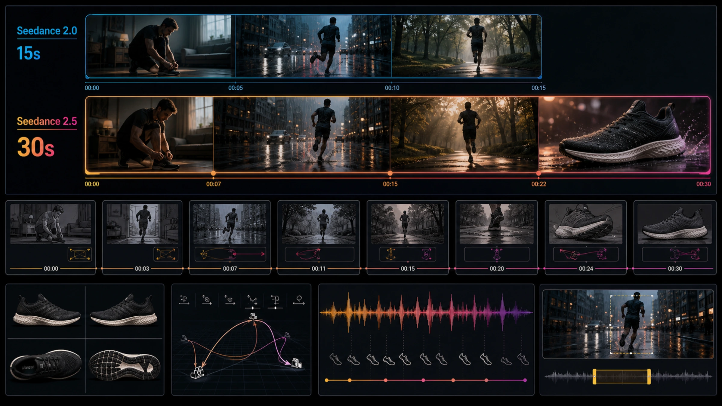The width and height of the screenshot is (722, 406).
Task: Click the 00:05 timestamp on the Seedance 2.0 timeline
Action: click(235, 88)
